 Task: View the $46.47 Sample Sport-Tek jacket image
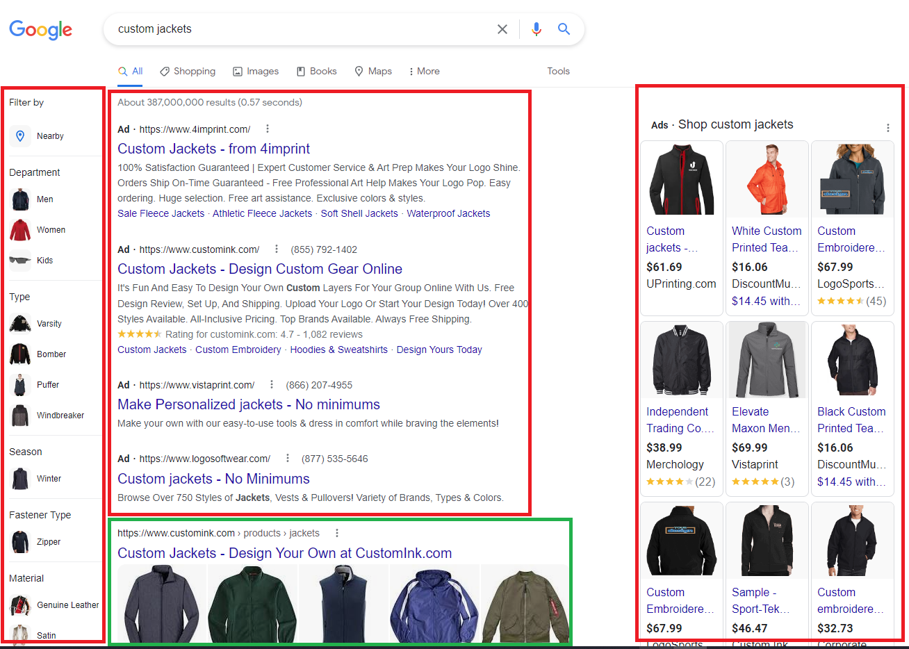coord(767,541)
